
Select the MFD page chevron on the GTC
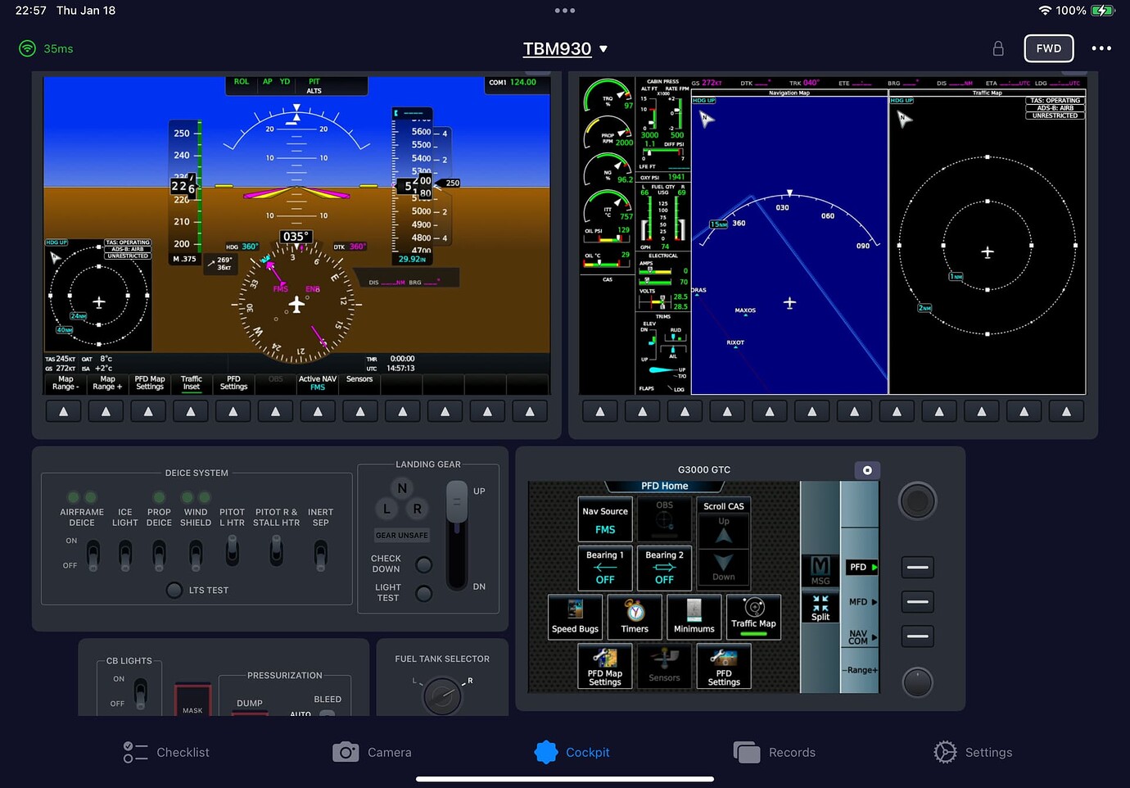tap(860, 601)
